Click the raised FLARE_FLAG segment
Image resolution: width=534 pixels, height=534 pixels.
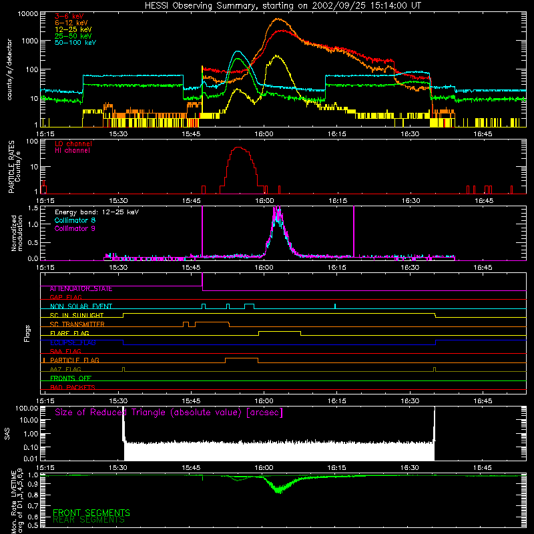[x=280, y=331]
